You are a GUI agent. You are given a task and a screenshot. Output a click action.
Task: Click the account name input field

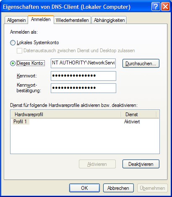[x=83, y=63]
